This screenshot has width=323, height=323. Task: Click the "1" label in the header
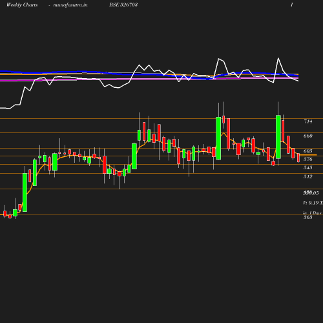click(x=292, y=5)
